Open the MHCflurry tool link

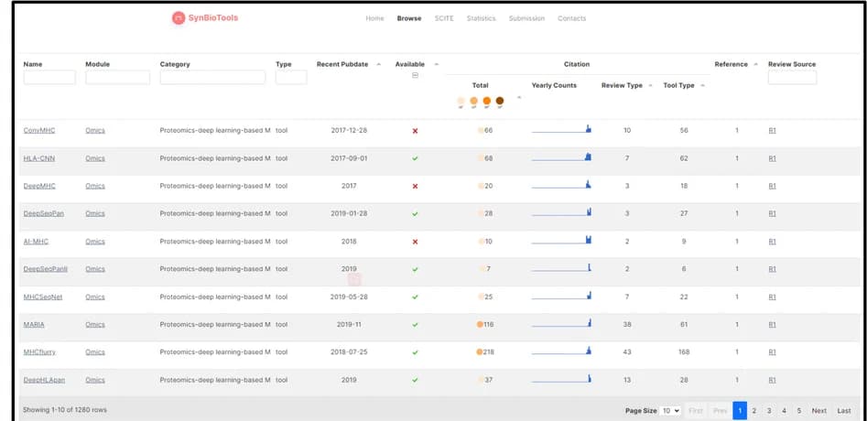(39, 352)
